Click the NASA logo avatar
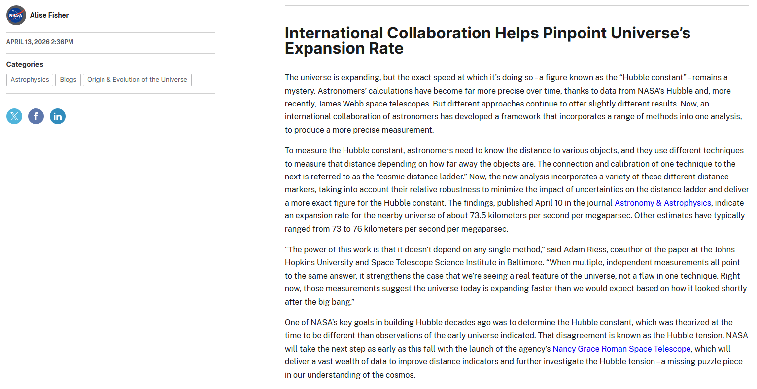757x389 pixels. tap(16, 15)
